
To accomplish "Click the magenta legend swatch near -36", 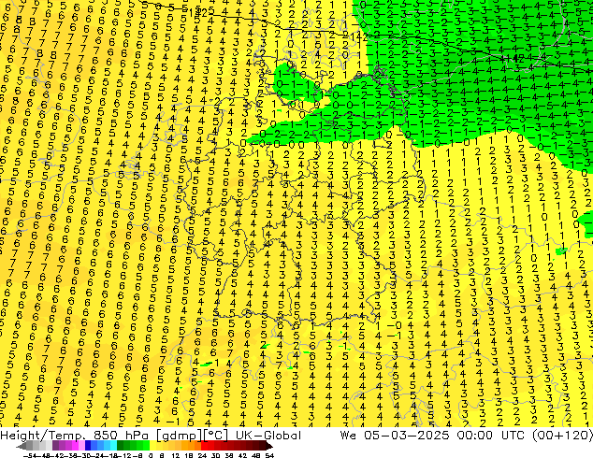I will point(75,445).
